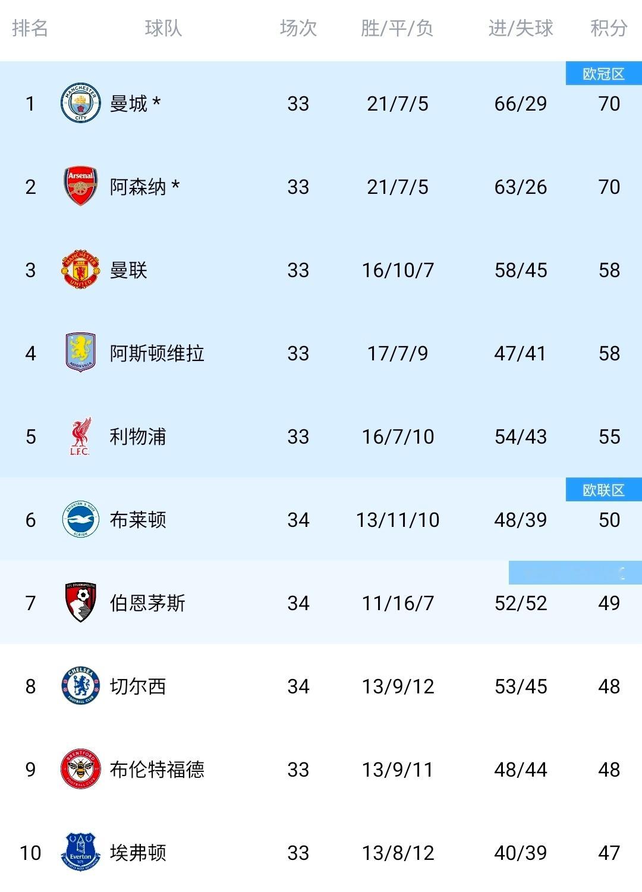Select the 胜/平/负 column header
Screen dimensions: 642x892
pos(397,28)
